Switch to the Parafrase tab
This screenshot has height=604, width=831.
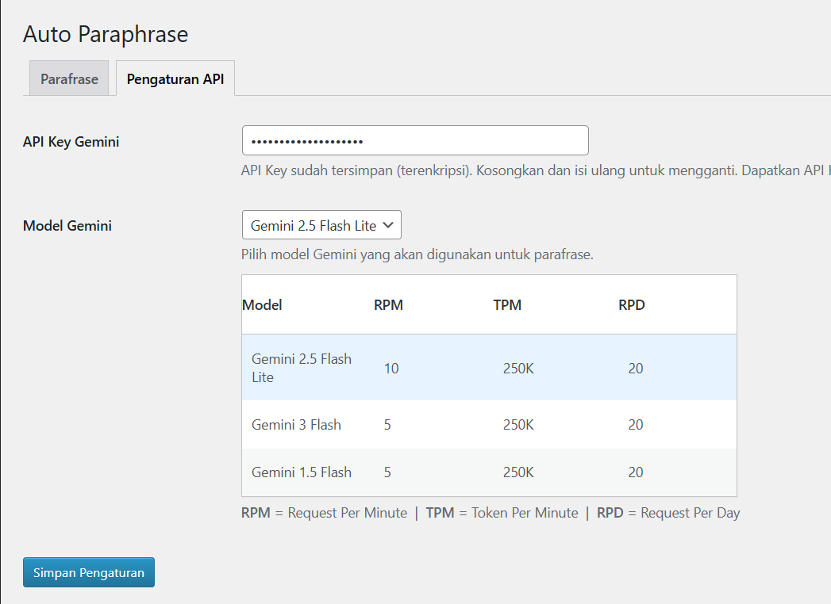click(69, 78)
